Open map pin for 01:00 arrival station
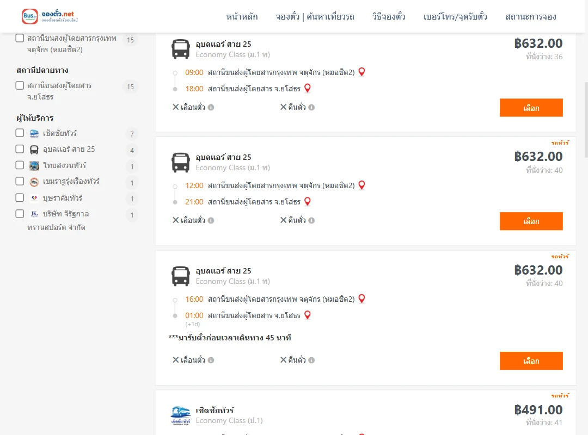This screenshot has height=435, width=588. [308, 315]
